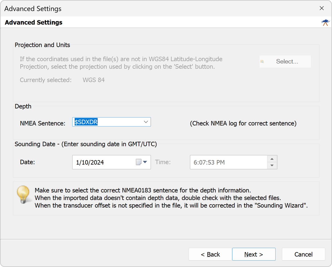Decrease time with the down stepper arrow
Viewport: 332px width, 267px height.
pos(272,166)
